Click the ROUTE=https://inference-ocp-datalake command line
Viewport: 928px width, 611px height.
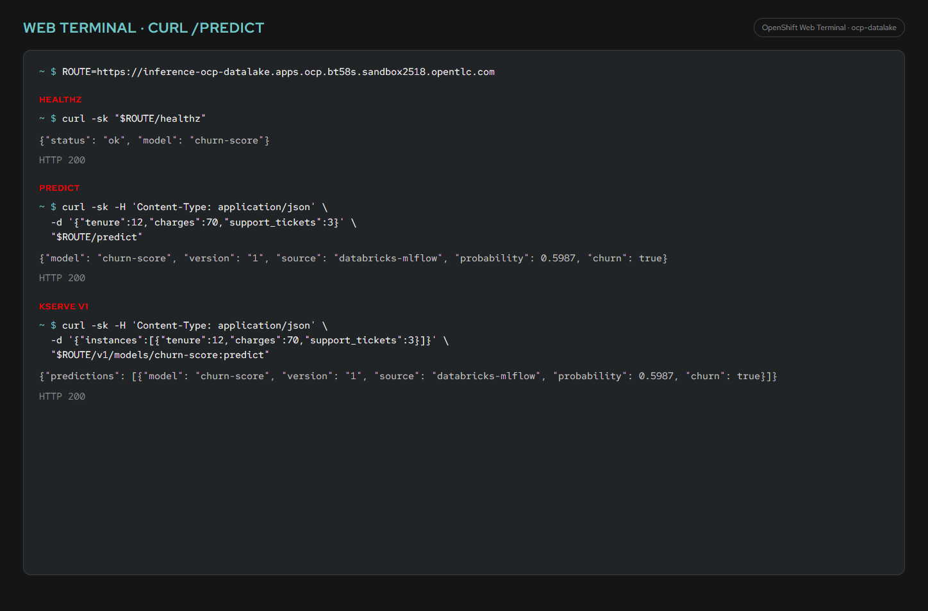(x=267, y=72)
